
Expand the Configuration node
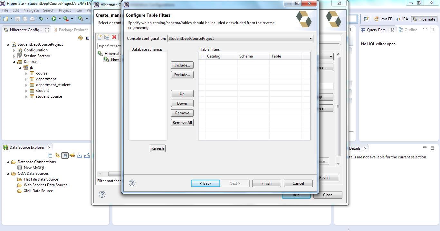pyautogui.click(x=14, y=50)
